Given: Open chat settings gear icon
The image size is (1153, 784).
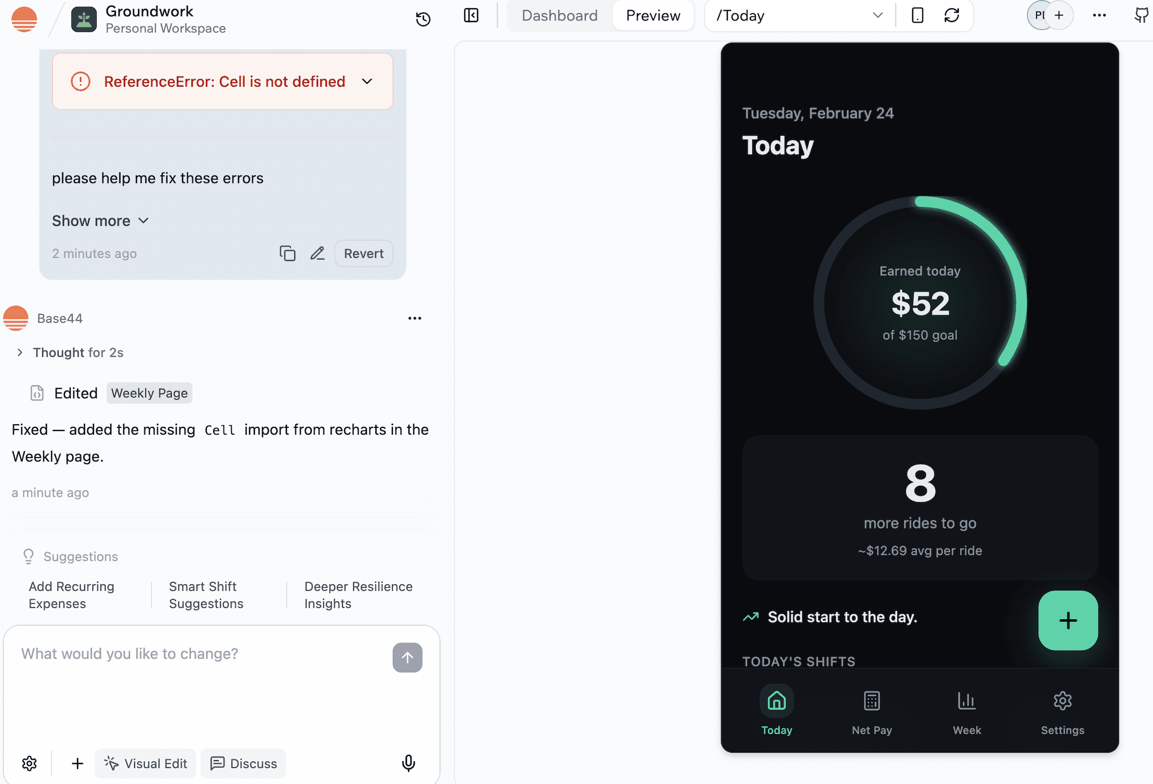Looking at the screenshot, I should [x=30, y=763].
